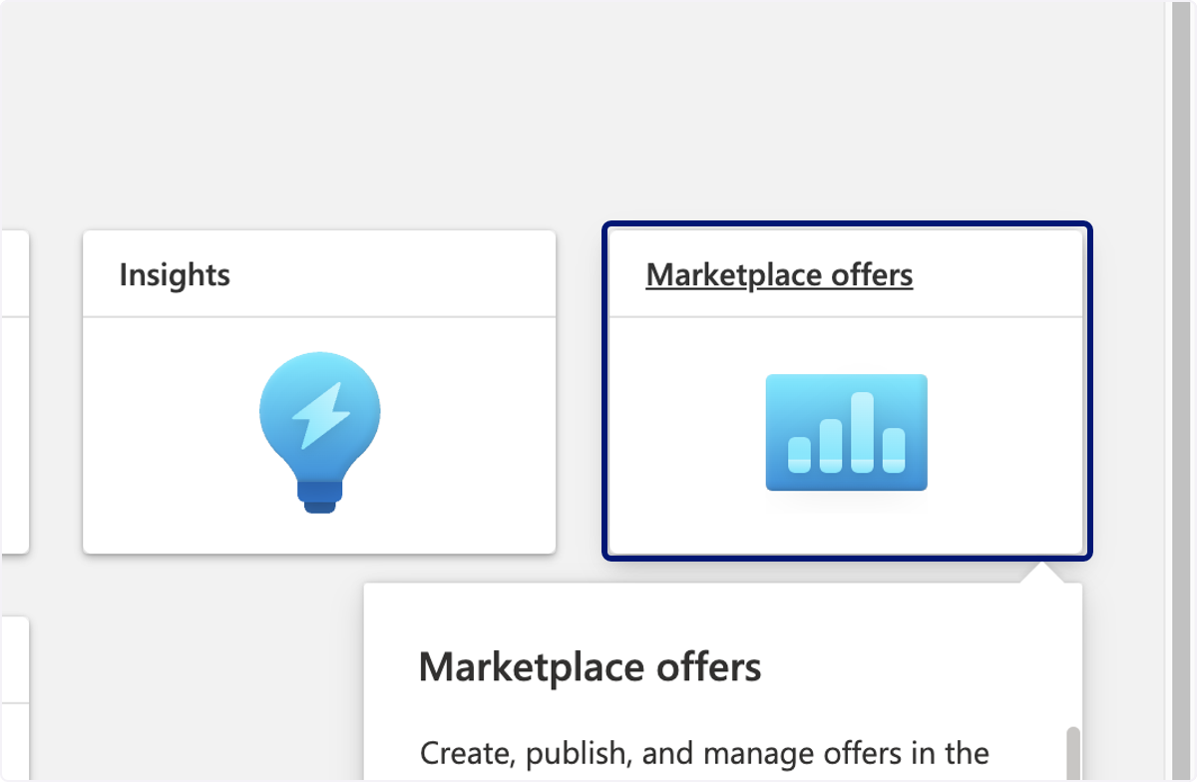This screenshot has height=782, width=1197.
Task: Click the tooltip heading Marketplace offers
Action: [x=590, y=666]
